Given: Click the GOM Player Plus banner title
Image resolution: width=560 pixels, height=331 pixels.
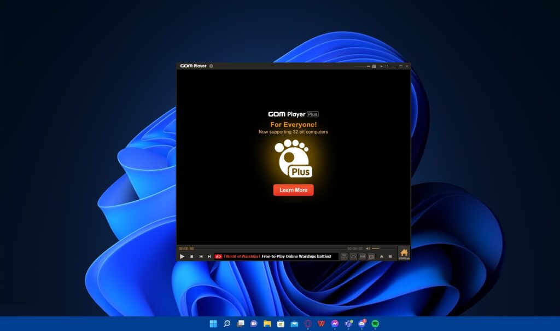Looking at the screenshot, I should pos(293,114).
